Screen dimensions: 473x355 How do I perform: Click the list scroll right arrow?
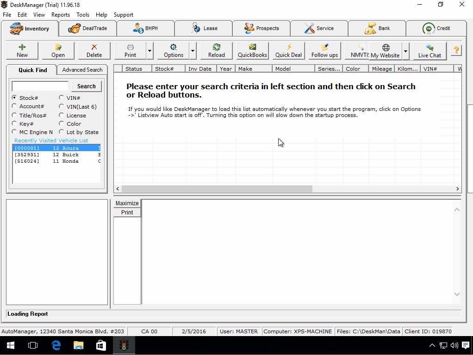pos(457,189)
